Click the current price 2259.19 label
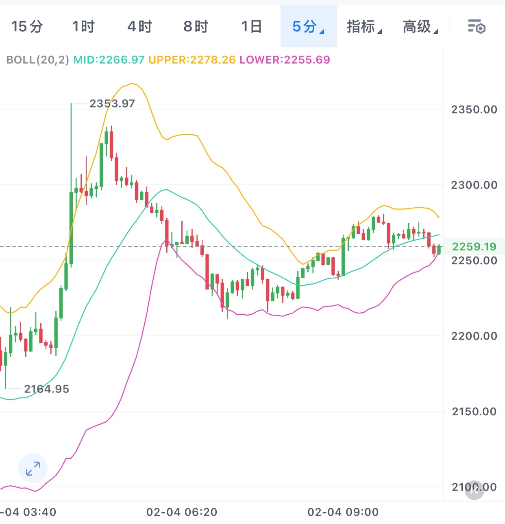Image resolution: width=505 pixels, height=524 pixels. pyautogui.click(x=474, y=246)
